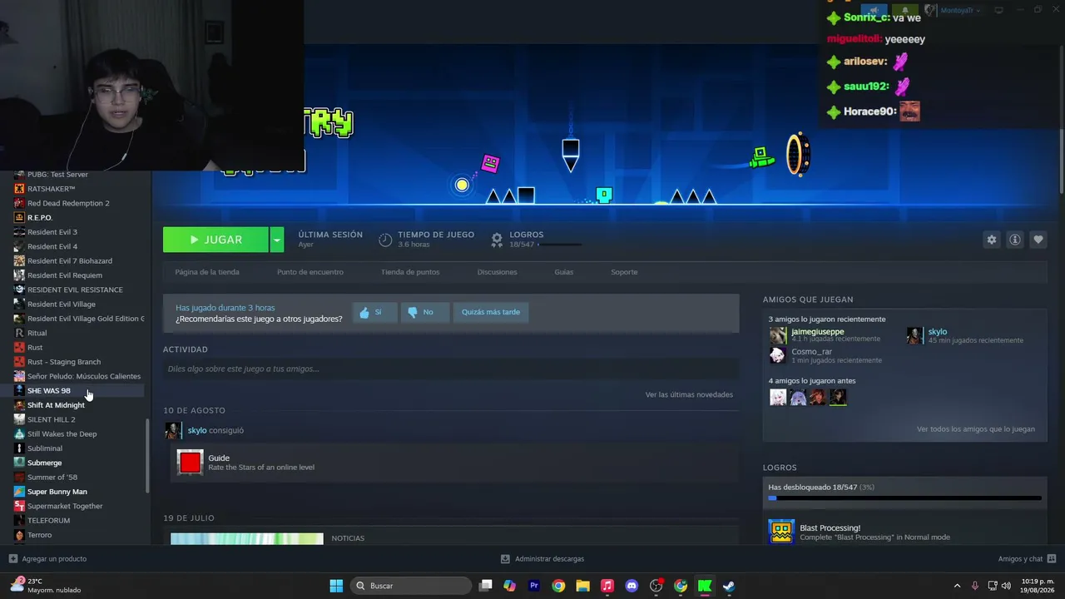The image size is (1065, 599).
Task: Open Copilot from the taskbar
Action: click(x=510, y=586)
